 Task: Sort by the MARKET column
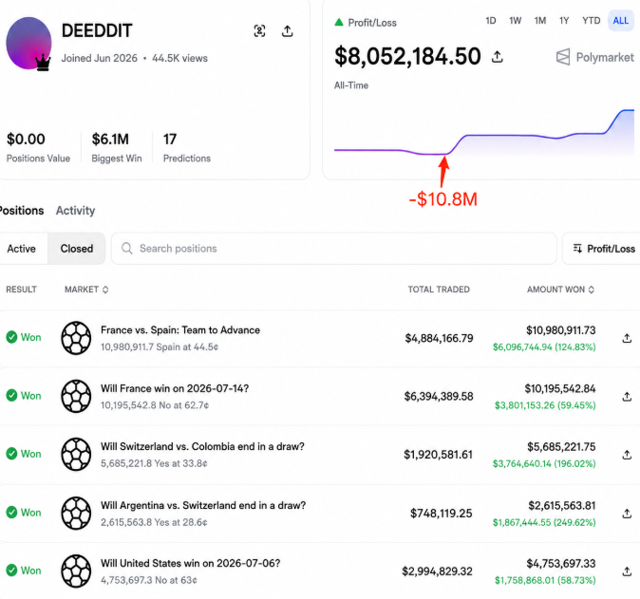coord(86,290)
